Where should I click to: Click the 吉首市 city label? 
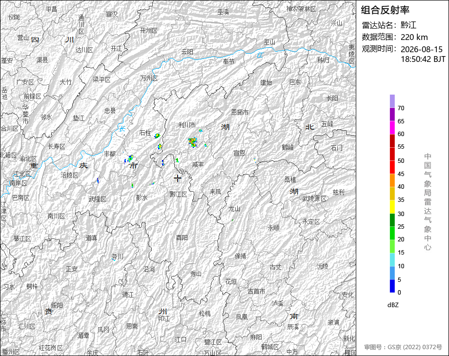click(256, 291)
